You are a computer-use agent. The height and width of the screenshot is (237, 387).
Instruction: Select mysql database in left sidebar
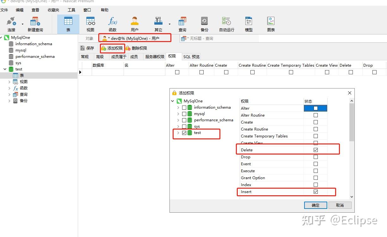21,50
